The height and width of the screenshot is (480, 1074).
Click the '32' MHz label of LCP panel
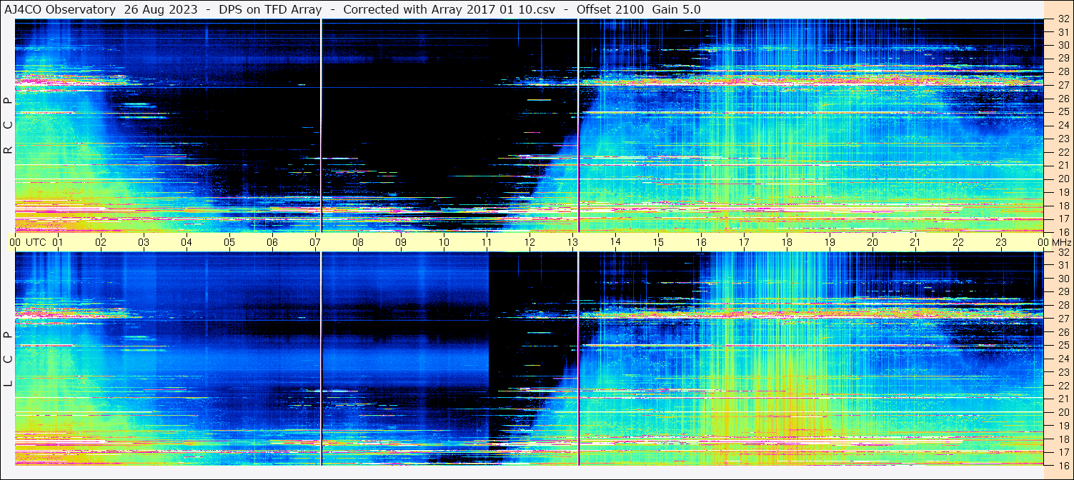[x=1063, y=252]
